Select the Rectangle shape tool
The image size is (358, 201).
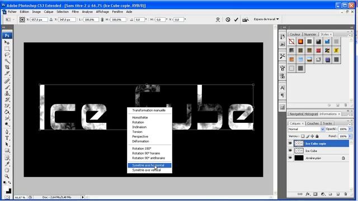click(x=7, y=150)
